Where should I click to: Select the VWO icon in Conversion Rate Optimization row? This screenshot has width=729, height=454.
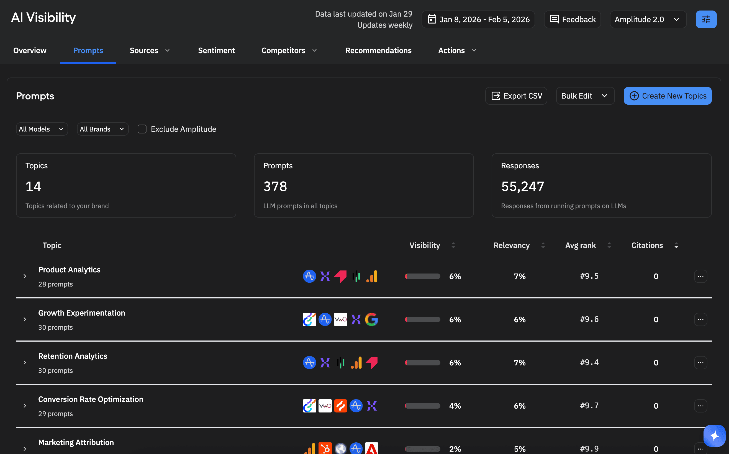325,406
